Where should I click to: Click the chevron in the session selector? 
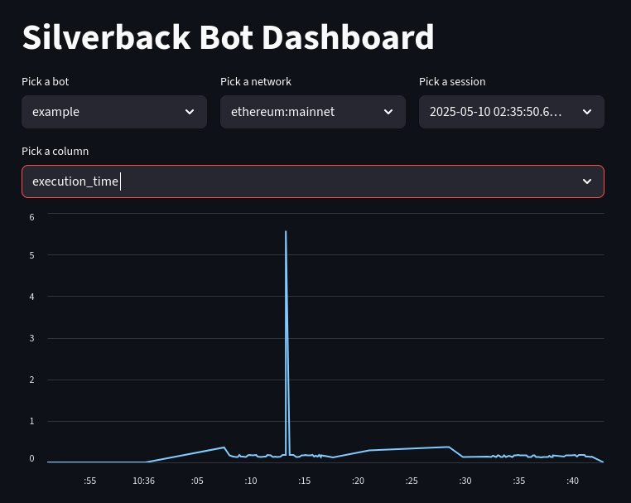587,112
